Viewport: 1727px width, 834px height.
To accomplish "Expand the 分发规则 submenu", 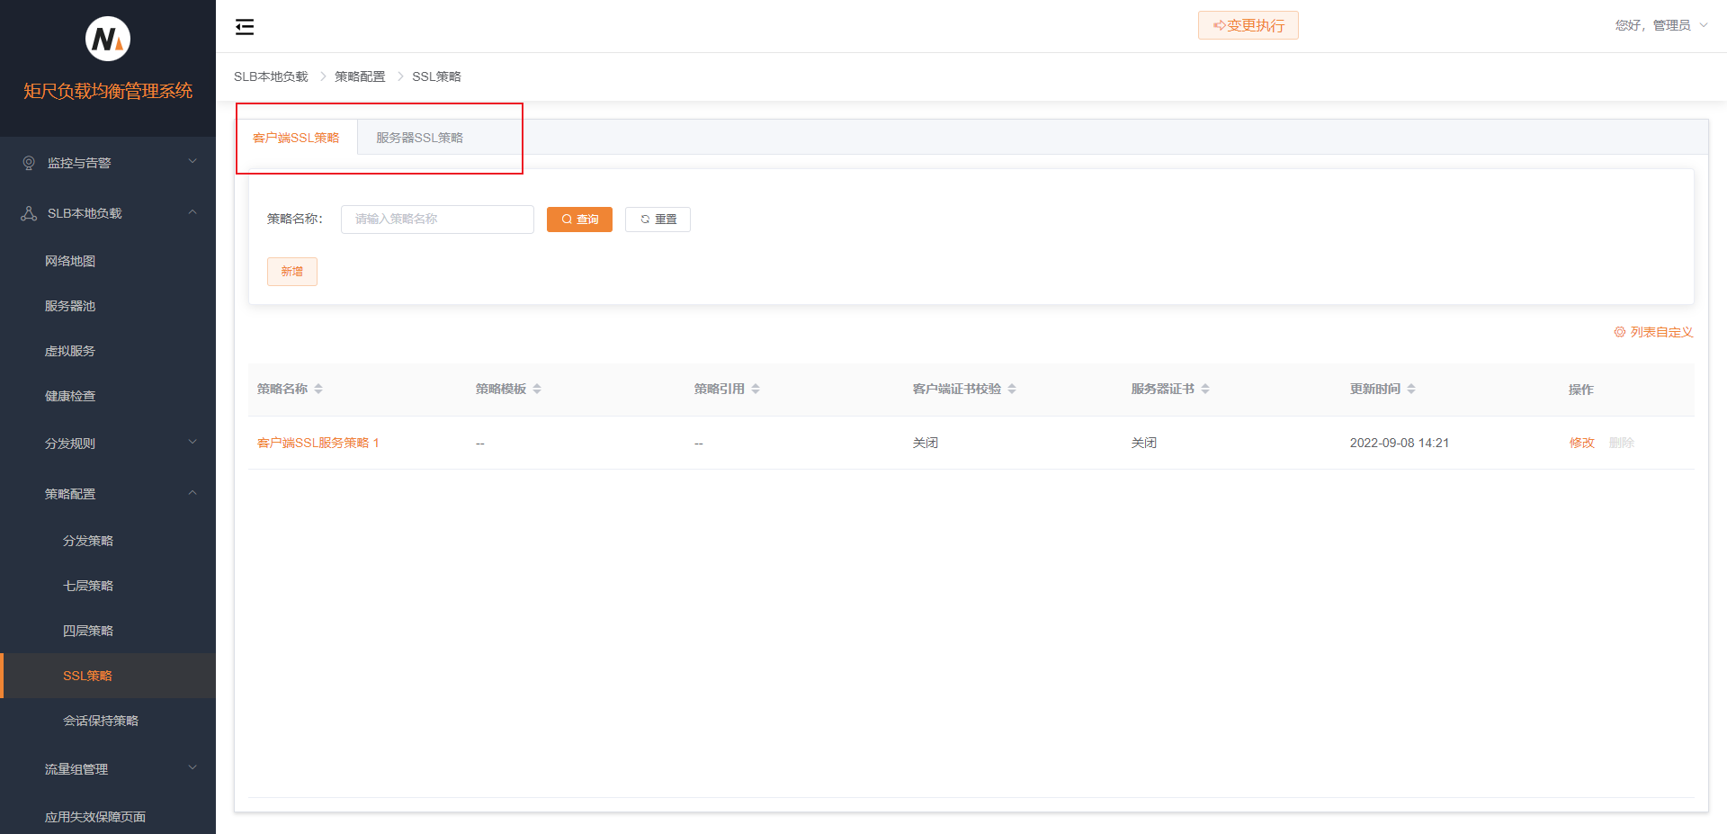I will (x=108, y=444).
